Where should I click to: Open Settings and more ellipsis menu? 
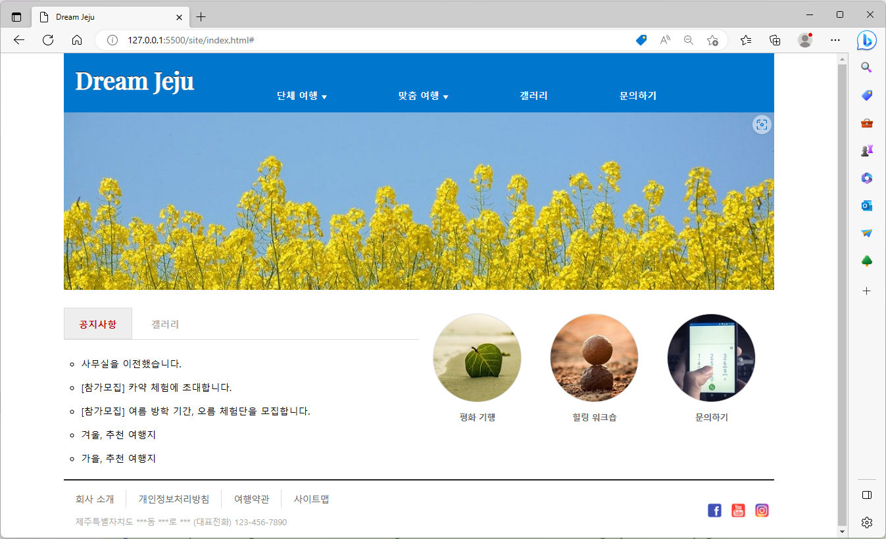point(835,40)
